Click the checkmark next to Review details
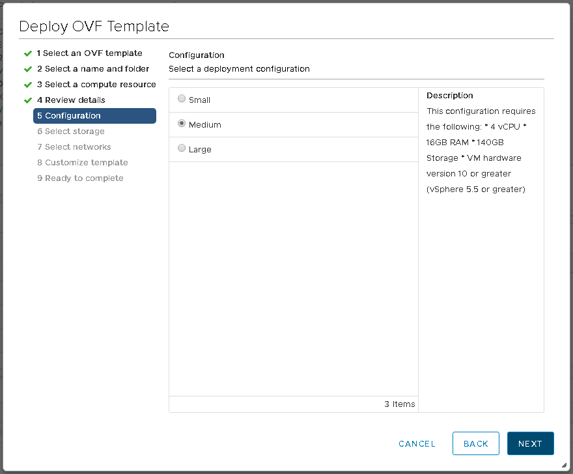 pos(28,100)
